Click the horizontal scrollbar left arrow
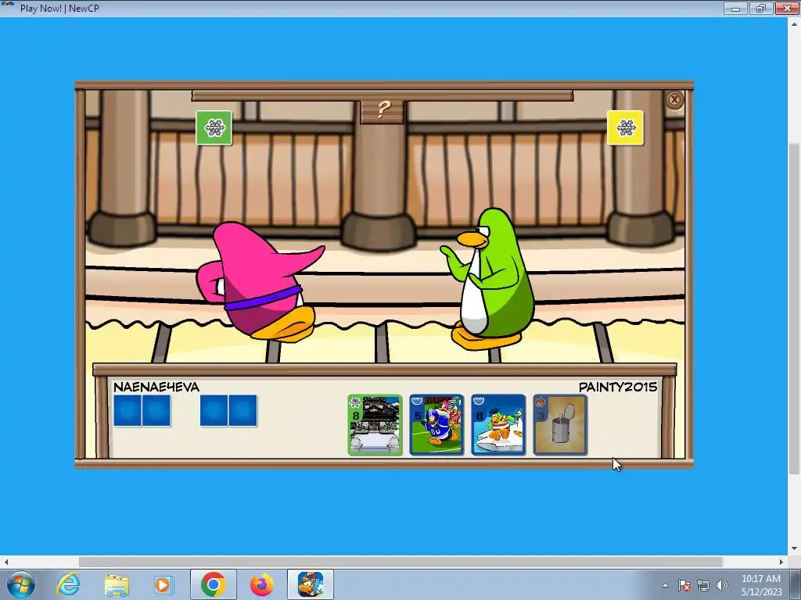The width and height of the screenshot is (801, 600). pyautogui.click(x=5, y=562)
